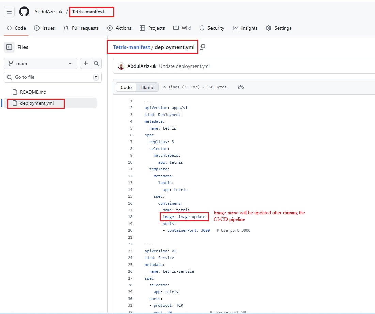Open the Pull requests tab
This screenshot has height=314, width=375.
pyautogui.click(x=81, y=28)
